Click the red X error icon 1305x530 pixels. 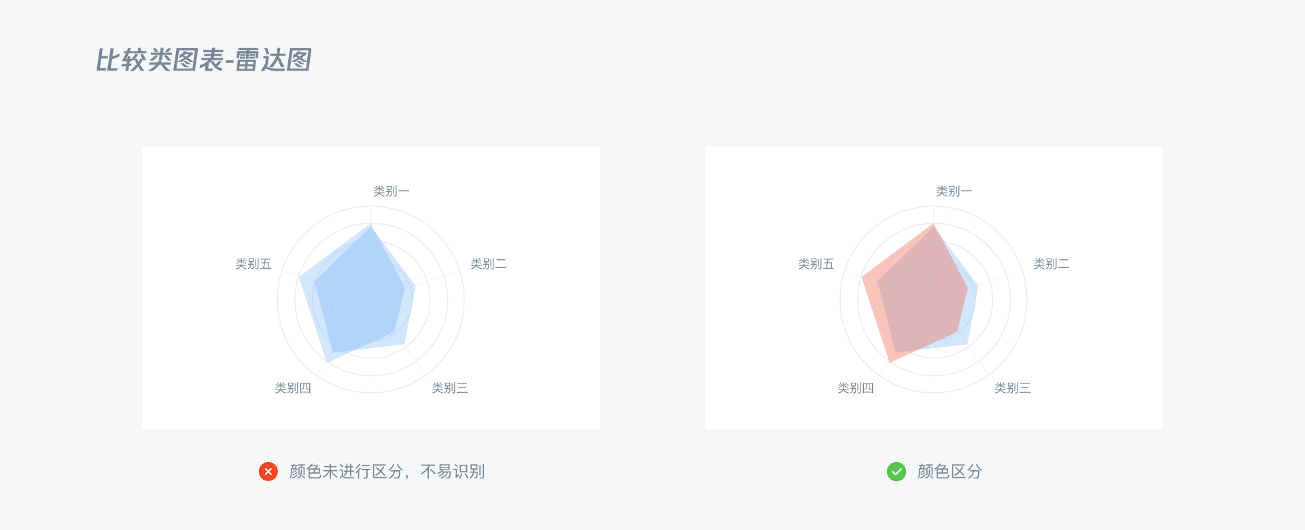(x=268, y=472)
